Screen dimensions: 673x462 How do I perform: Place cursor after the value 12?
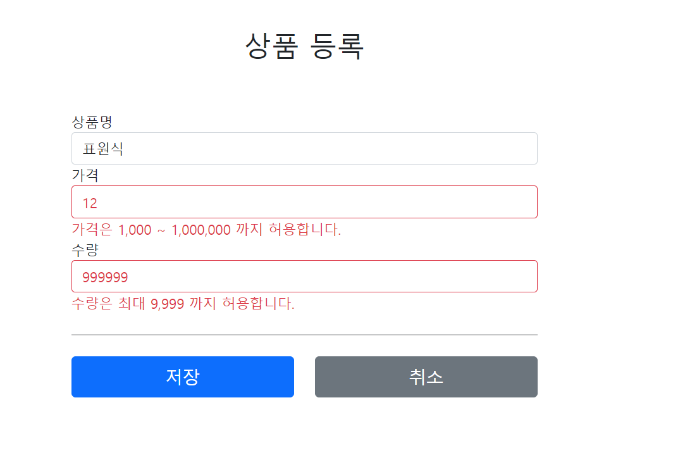pyautogui.click(x=98, y=203)
